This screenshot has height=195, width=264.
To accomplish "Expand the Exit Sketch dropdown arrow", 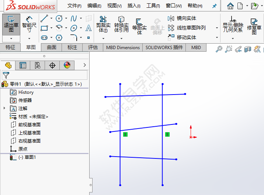I will tap(11, 39).
